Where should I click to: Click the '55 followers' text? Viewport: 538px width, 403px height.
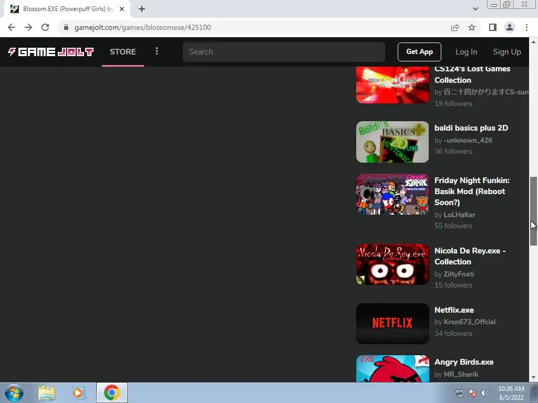[453, 226]
